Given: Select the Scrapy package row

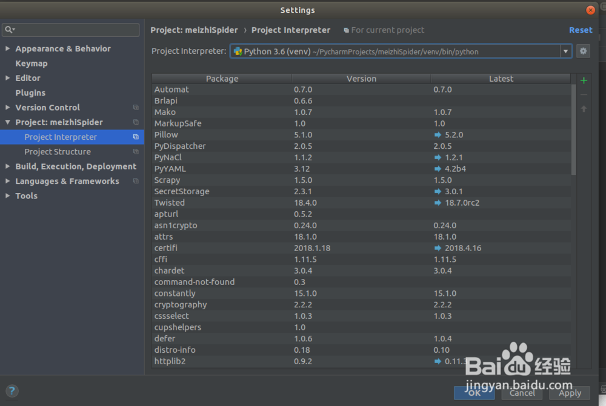Looking at the screenshot, I should pyautogui.click(x=361, y=180).
